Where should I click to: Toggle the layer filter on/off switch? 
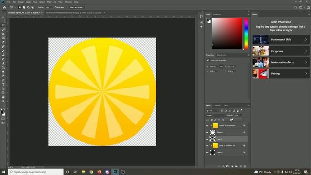(x=242, y=110)
